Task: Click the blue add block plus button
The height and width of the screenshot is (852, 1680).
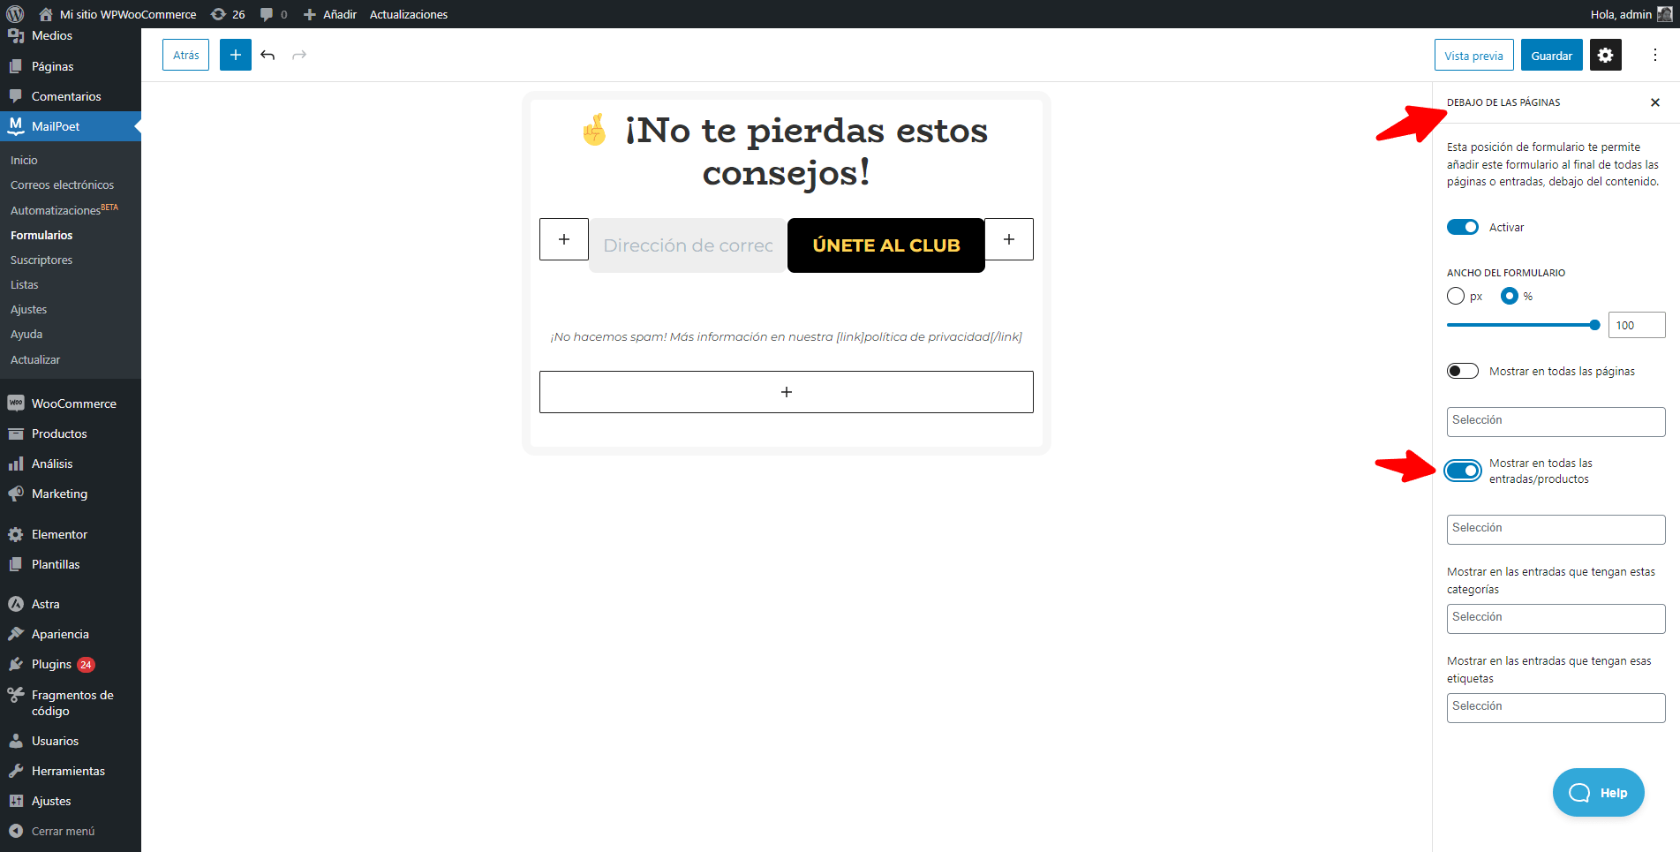Action: pyautogui.click(x=236, y=55)
